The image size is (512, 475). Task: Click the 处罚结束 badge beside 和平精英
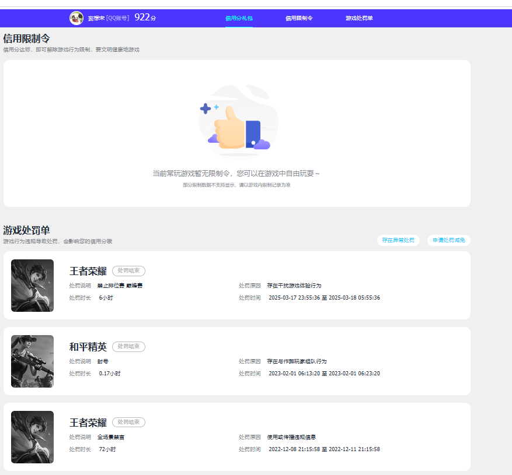coord(128,347)
